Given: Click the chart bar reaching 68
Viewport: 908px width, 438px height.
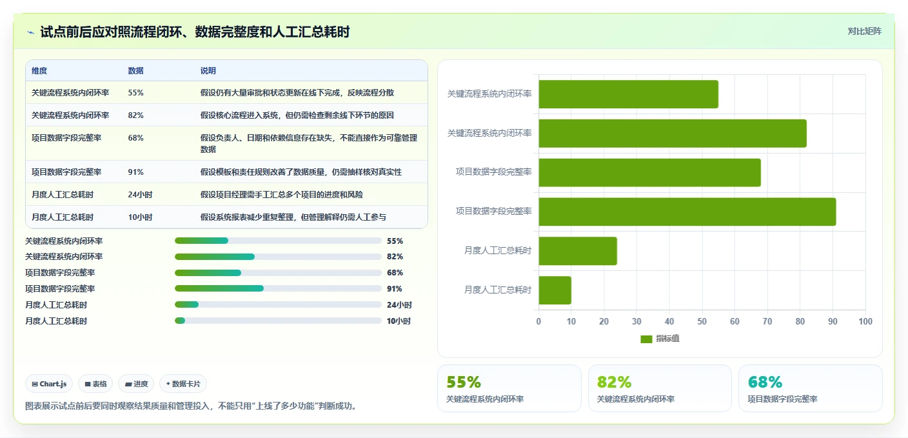Looking at the screenshot, I should [650, 173].
